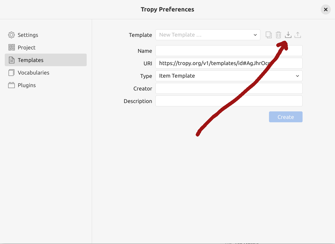Click the Settings gear icon
Image resolution: width=335 pixels, height=244 pixels.
pos(11,35)
